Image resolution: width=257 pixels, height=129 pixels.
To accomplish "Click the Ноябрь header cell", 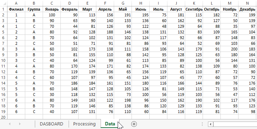I will click(230, 9).
